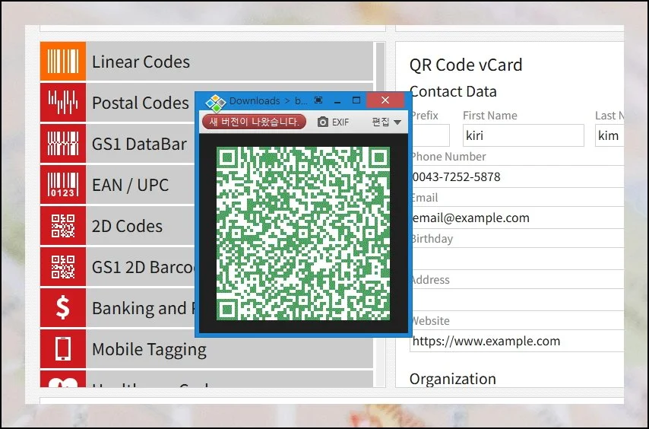Screen dimensions: 649x429
Task: Click the new version notification button
Action: [254, 122]
